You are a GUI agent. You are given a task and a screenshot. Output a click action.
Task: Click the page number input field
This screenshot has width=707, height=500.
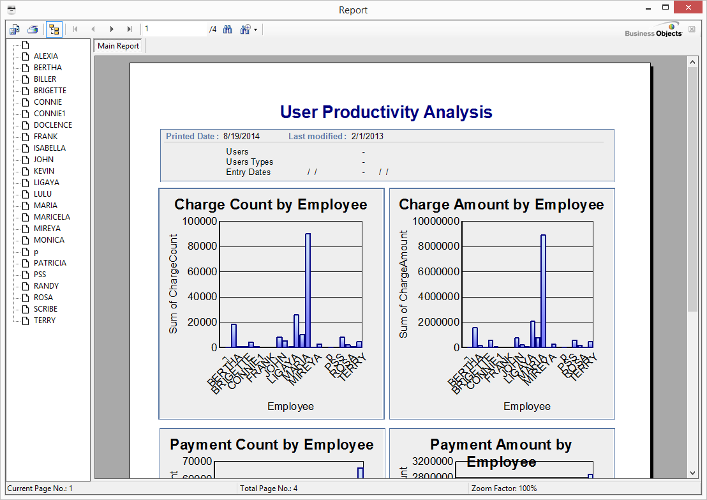click(174, 29)
